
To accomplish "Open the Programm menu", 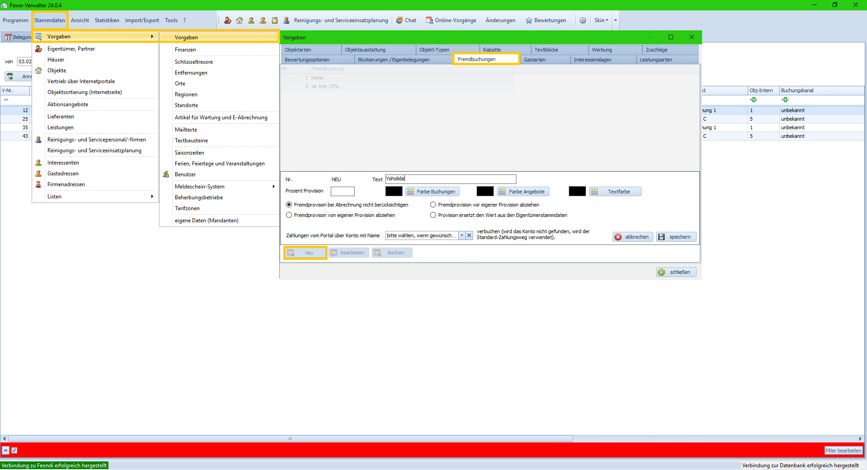I will click(15, 20).
